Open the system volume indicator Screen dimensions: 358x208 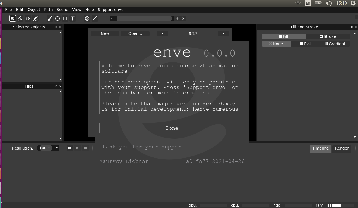(328, 3)
